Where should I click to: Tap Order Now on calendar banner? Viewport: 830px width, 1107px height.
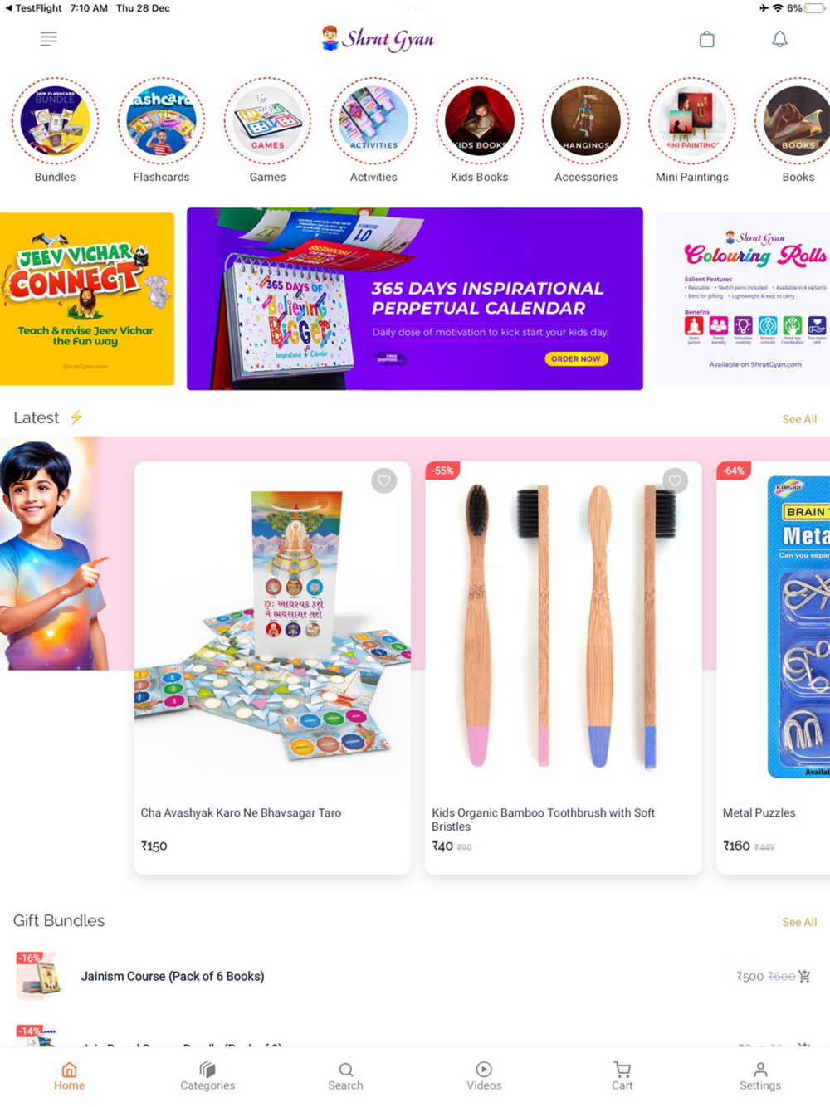tap(577, 358)
